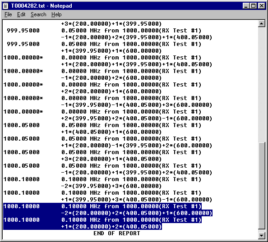Click the +1*(400.05000)+1*(600.00000) formula line
This screenshot has height=242, width=268.
click(111, 132)
